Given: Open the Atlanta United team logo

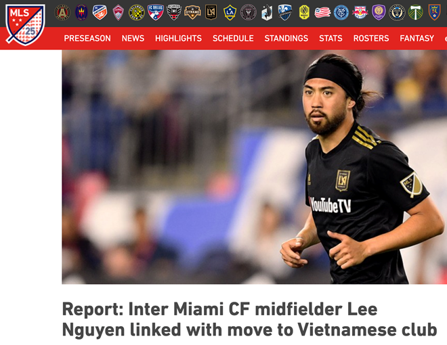Looking at the screenshot, I should coord(62,13).
